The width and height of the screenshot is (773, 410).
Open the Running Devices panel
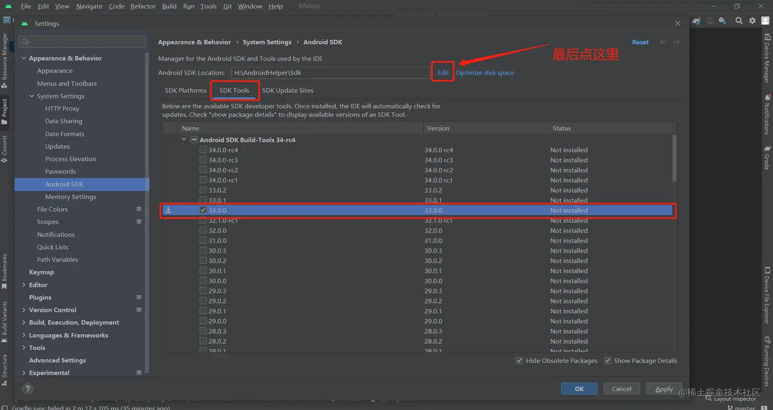(x=767, y=361)
